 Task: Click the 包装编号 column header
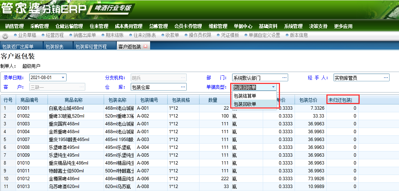coord(152,100)
